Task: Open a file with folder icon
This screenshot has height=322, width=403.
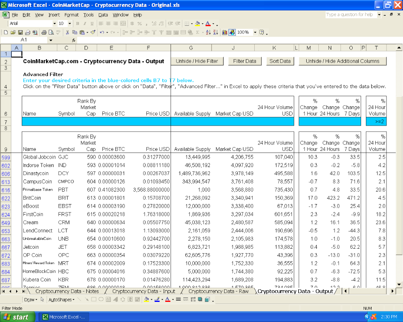Action: tap(13, 32)
